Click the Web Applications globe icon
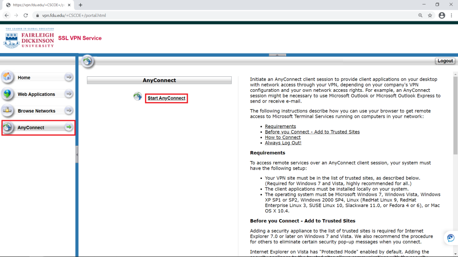This screenshot has height=257, width=458. pyautogui.click(x=7, y=94)
